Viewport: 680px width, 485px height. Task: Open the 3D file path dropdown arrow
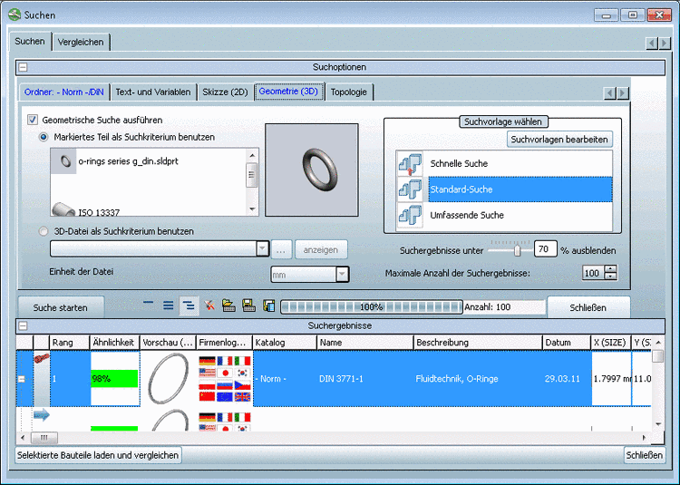click(263, 249)
